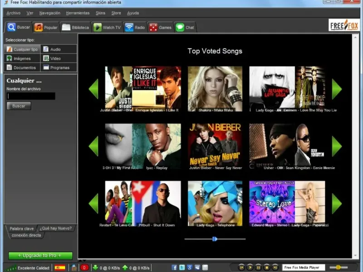Play track in Free Fox Media Player
Viewport: 363px width, 272px height.
[x=250, y=267]
